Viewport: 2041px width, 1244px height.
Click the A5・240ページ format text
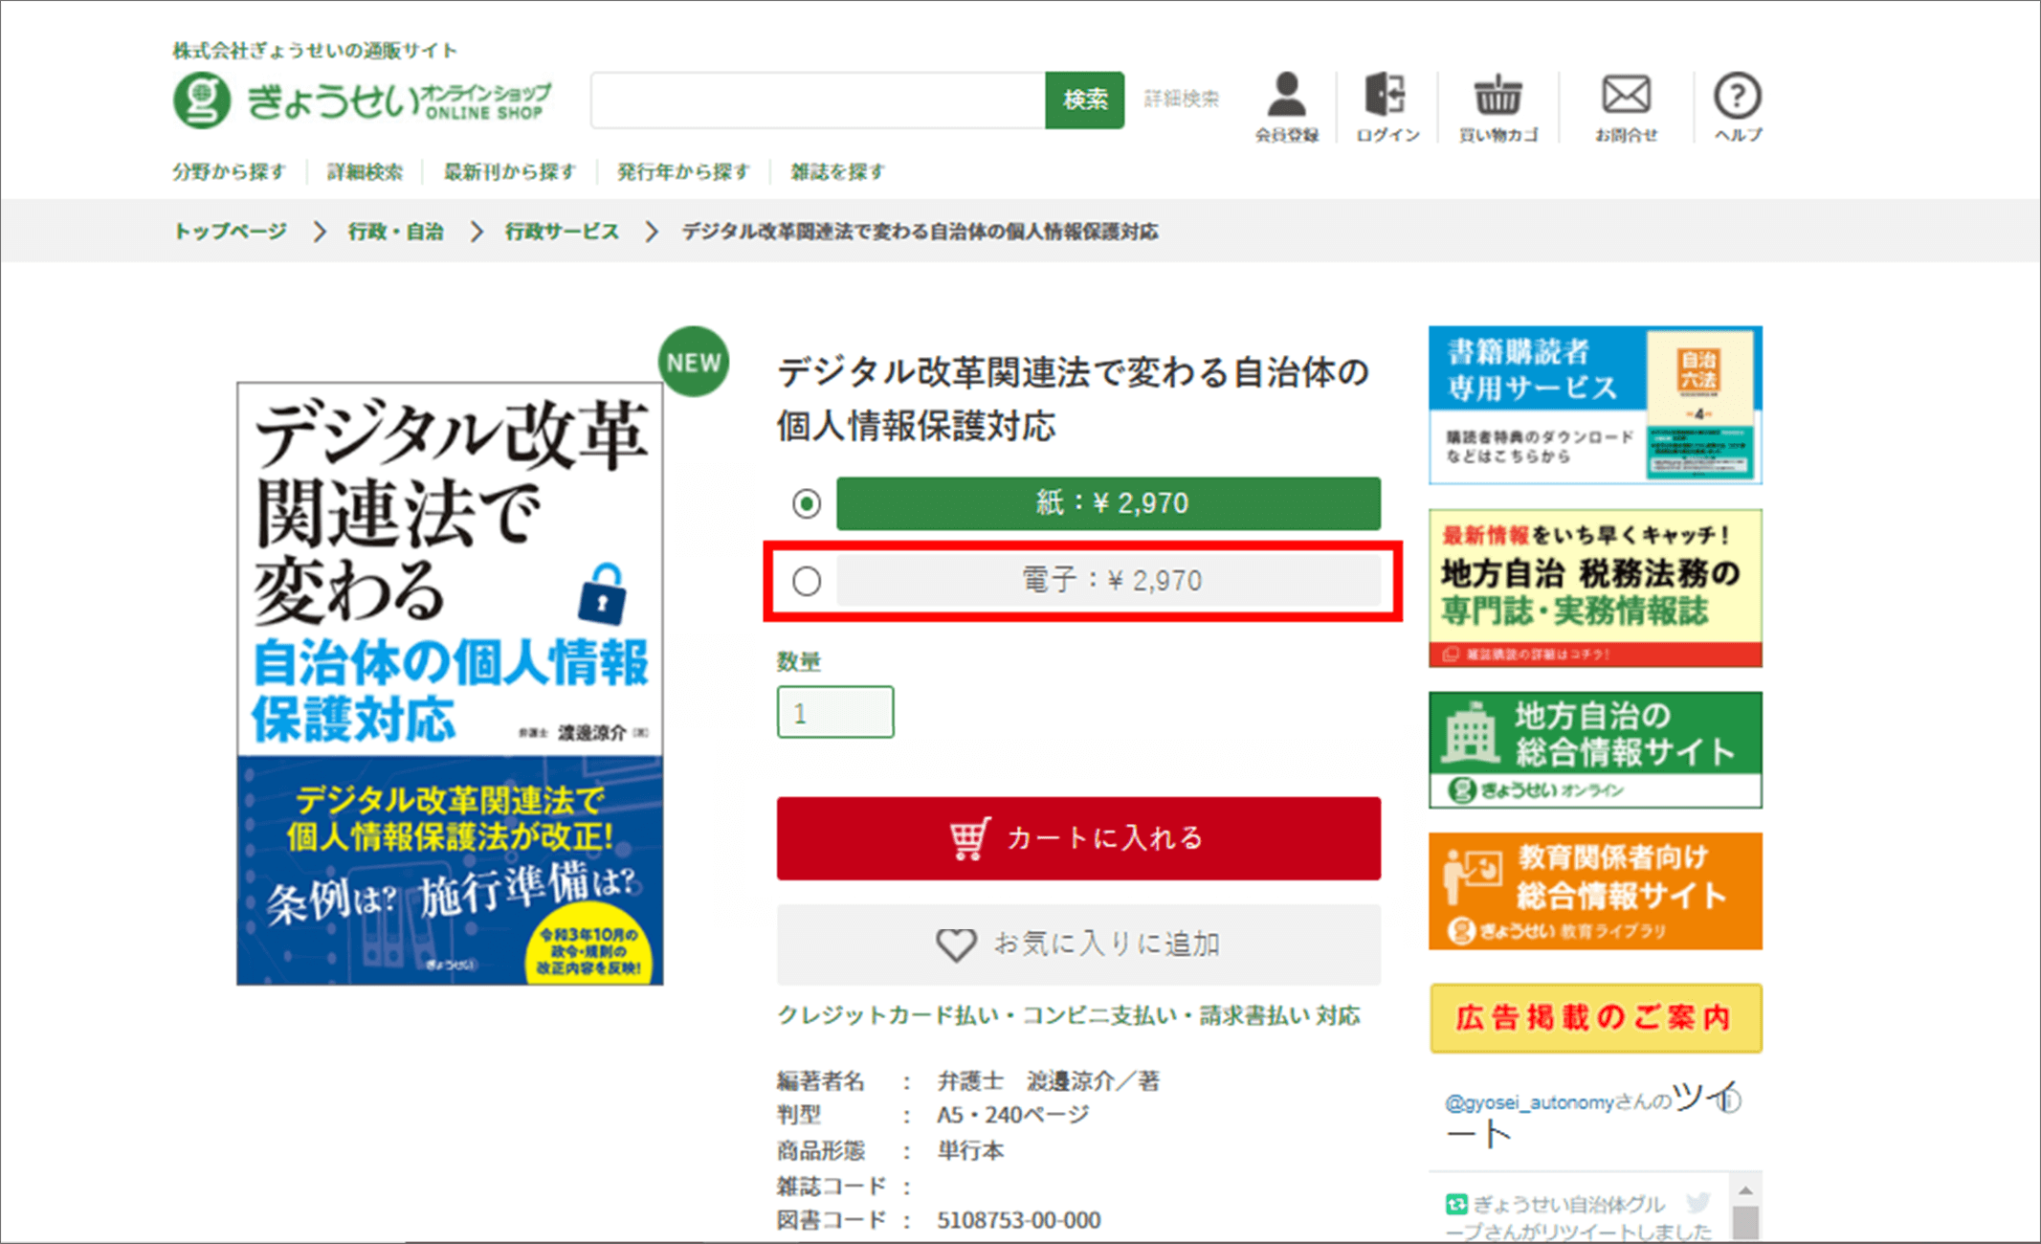(1012, 1115)
